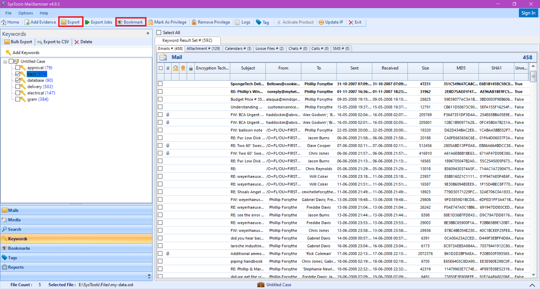Collapse Keywords panel with double chevron
The height and width of the screenshot is (289, 540).
[148, 33]
